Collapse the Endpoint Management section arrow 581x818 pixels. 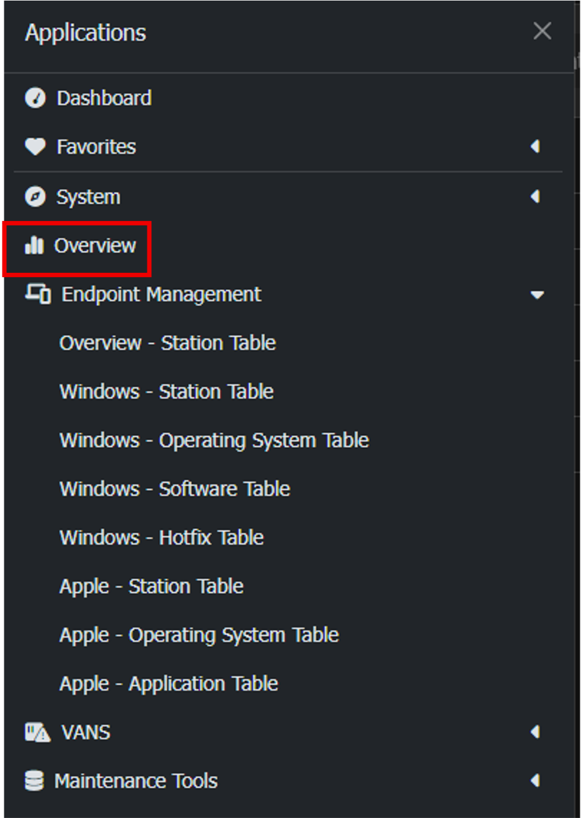tap(537, 295)
